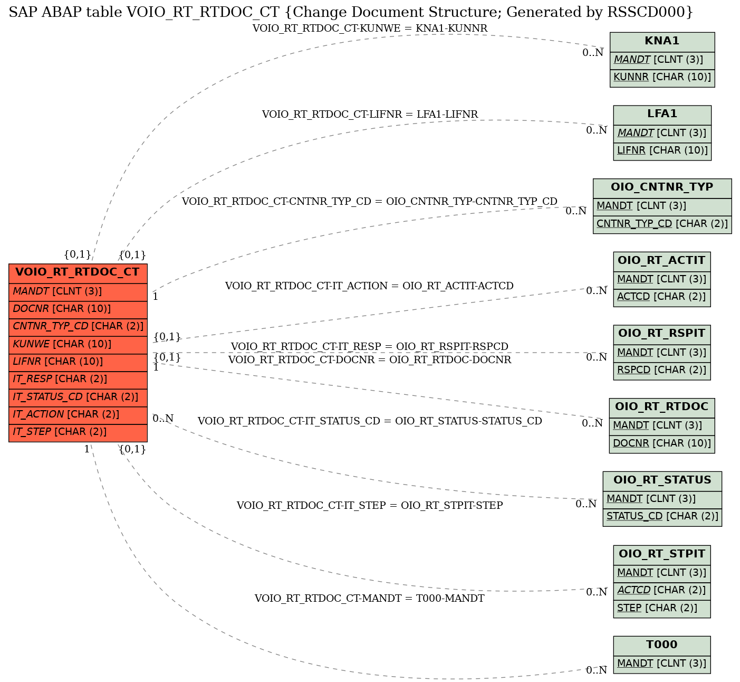Viewport: 740px width, 682px height.
Task: Open the LFA1 table header
Action: pyautogui.click(x=662, y=115)
